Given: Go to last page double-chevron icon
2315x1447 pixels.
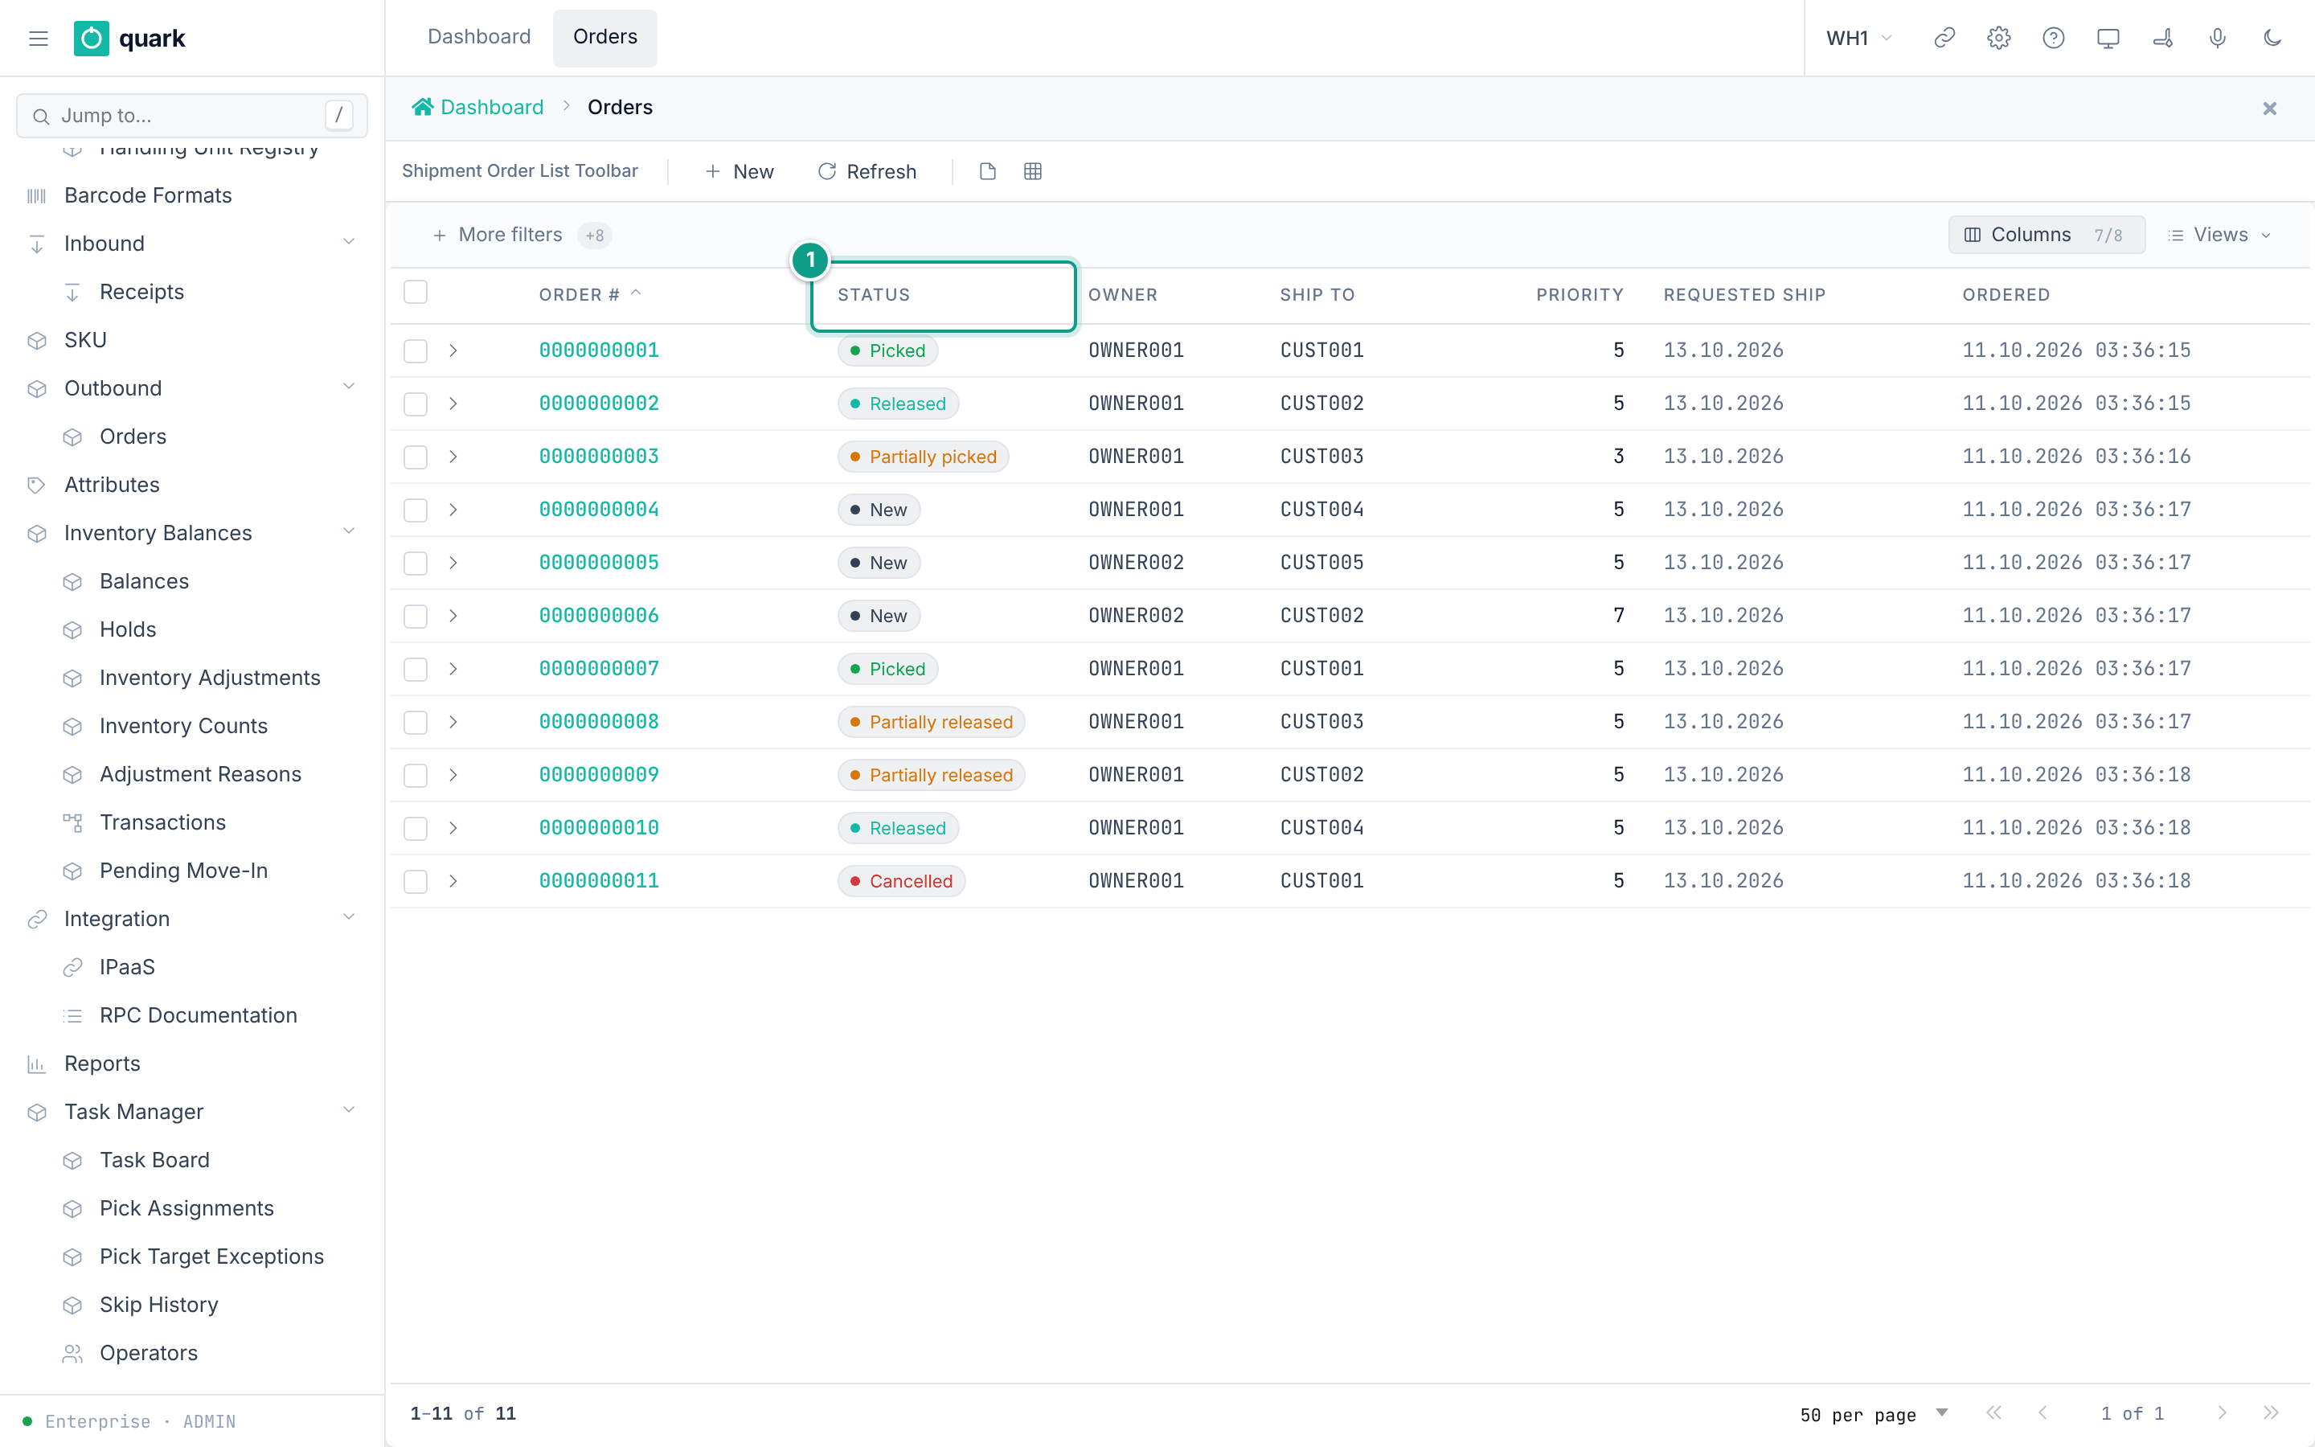Looking at the screenshot, I should point(2271,1412).
